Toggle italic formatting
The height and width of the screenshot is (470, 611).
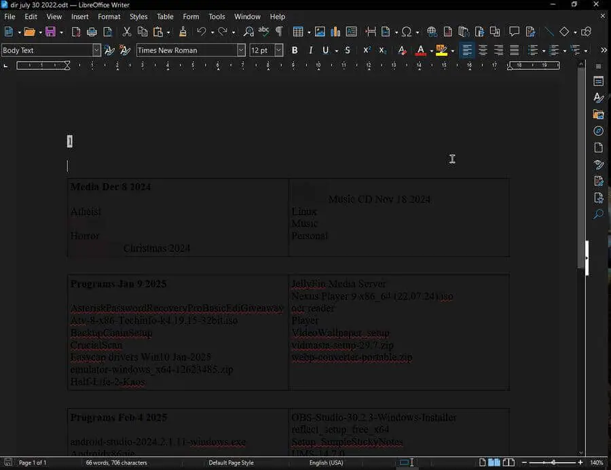point(310,50)
